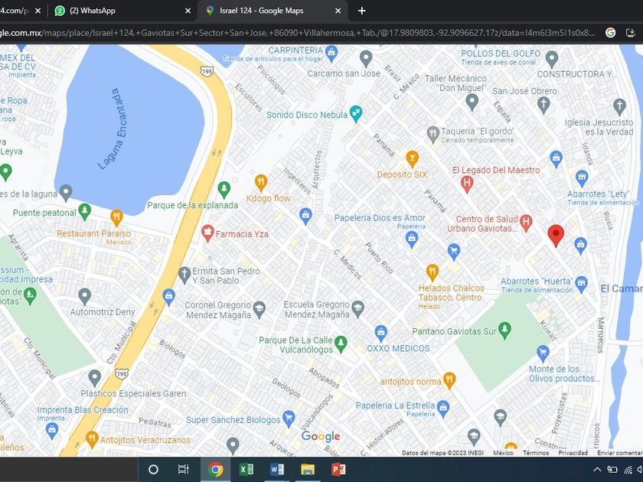Open the Abarrotes Huerta store marker
The image size is (643, 482).
point(581,284)
